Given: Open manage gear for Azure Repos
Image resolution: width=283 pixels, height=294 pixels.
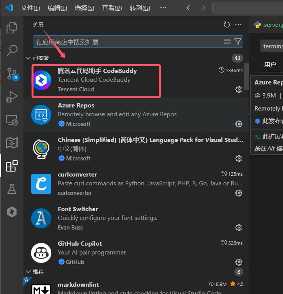Looking at the screenshot, I should 239,124.
